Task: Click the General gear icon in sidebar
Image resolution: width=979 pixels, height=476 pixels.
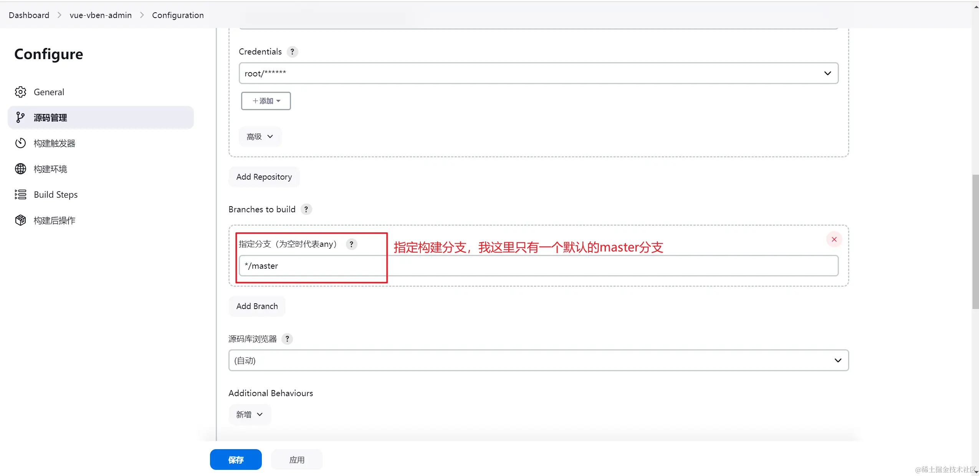Action: point(20,92)
